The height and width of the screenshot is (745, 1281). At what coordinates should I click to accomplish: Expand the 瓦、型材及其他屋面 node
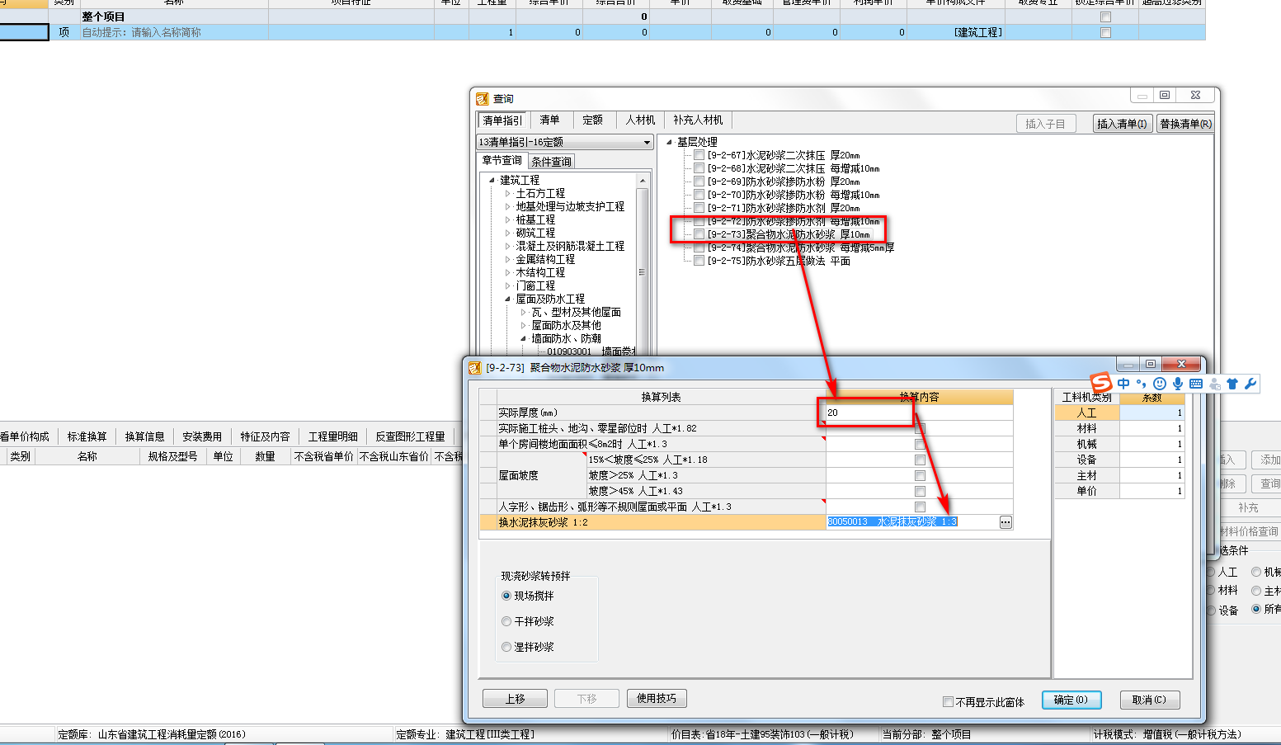coord(524,312)
